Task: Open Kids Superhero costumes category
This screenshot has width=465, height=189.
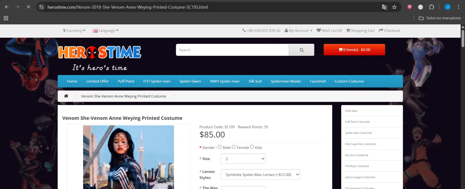Action: pyautogui.click(x=372, y=144)
